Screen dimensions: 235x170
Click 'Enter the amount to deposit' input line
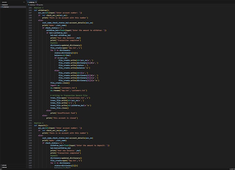tap(80, 145)
